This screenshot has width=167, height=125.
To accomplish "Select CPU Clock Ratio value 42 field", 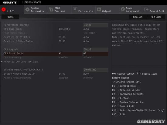I will coord(96,53).
